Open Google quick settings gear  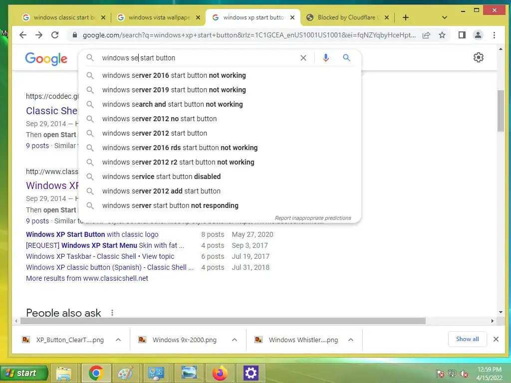478,58
